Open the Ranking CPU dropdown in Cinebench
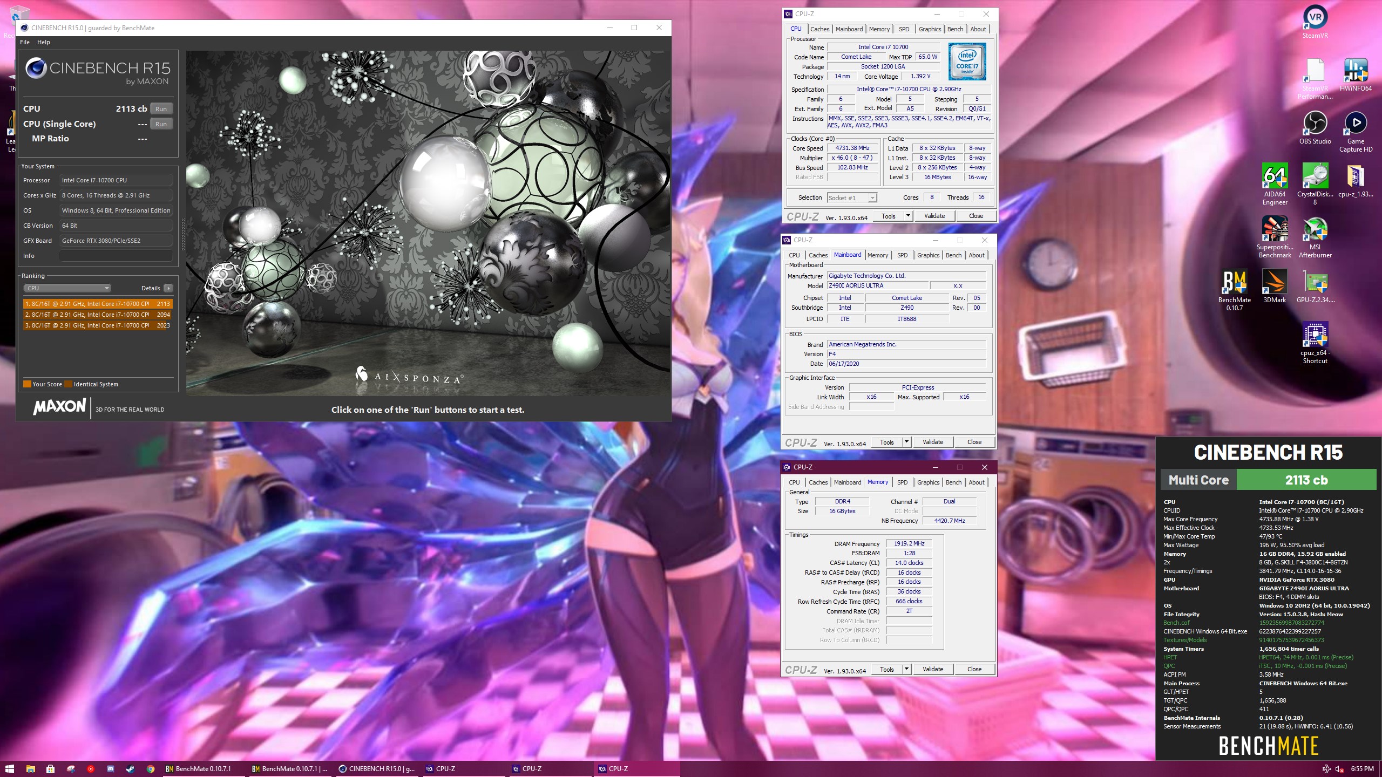 tap(67, 288)
